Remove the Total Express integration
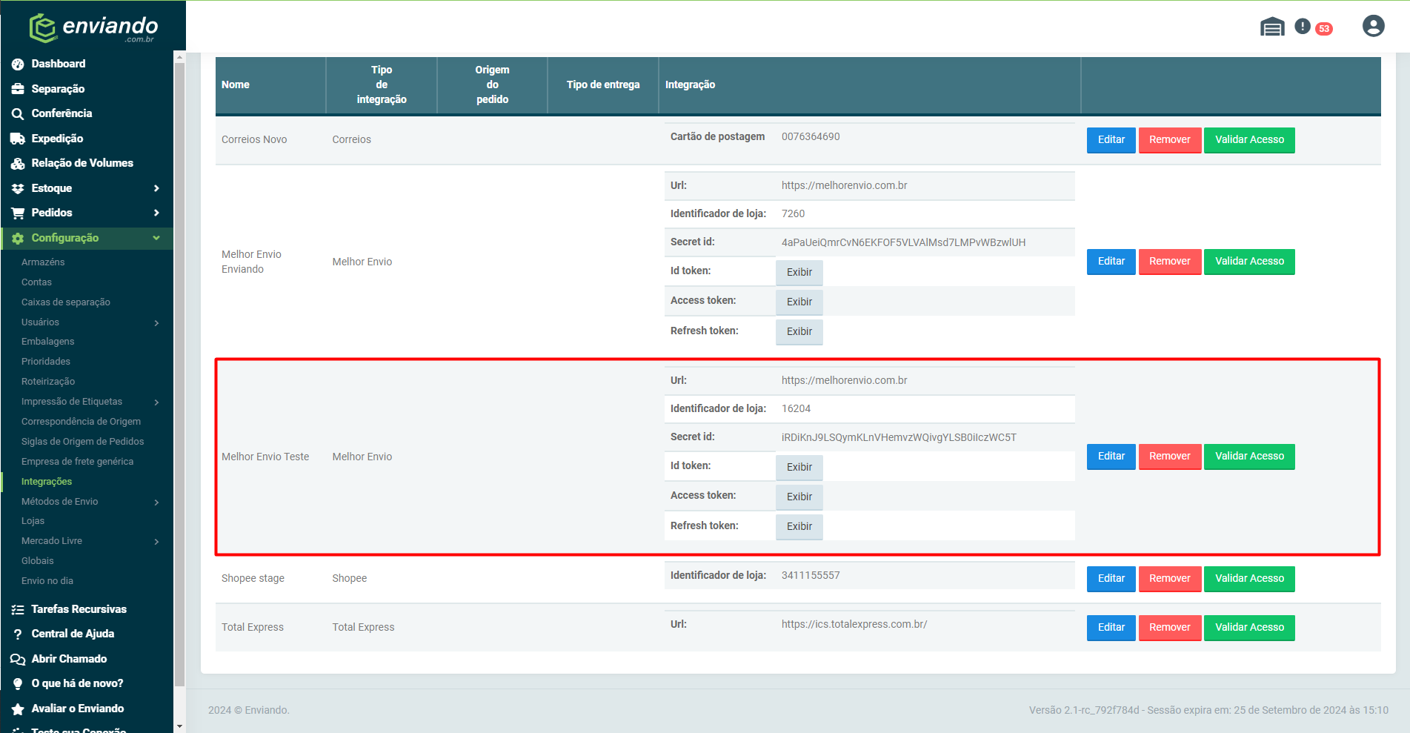 coord(1169,628)
